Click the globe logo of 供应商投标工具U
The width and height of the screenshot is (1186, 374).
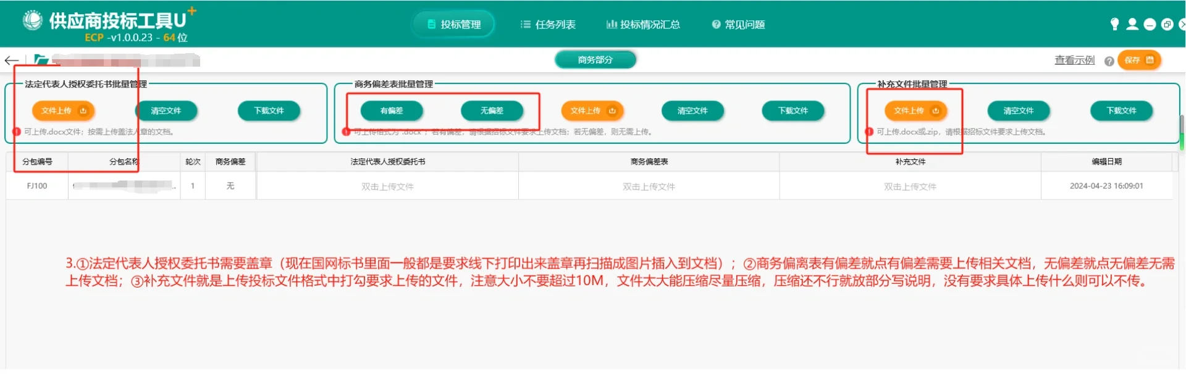pyautogui.click(x=32, y=20)
